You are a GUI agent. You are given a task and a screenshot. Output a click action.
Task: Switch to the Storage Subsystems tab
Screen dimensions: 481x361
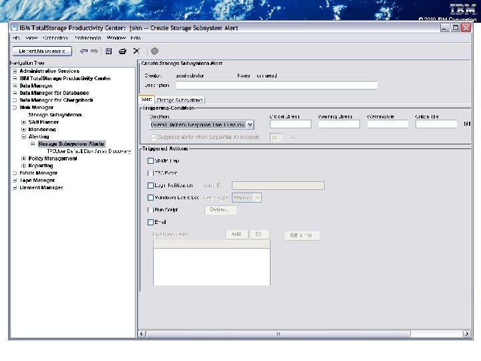coord(180,100)
